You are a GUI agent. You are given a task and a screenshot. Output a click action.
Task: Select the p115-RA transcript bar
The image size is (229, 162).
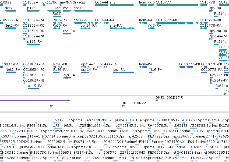[x=33, y=44]
